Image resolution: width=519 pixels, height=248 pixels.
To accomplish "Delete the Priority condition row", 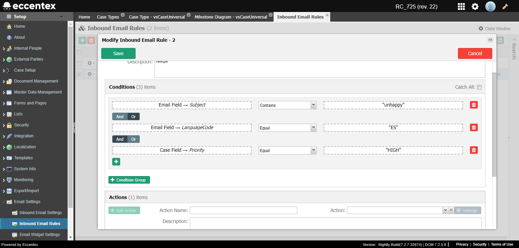I will click(x=474, y=150).
